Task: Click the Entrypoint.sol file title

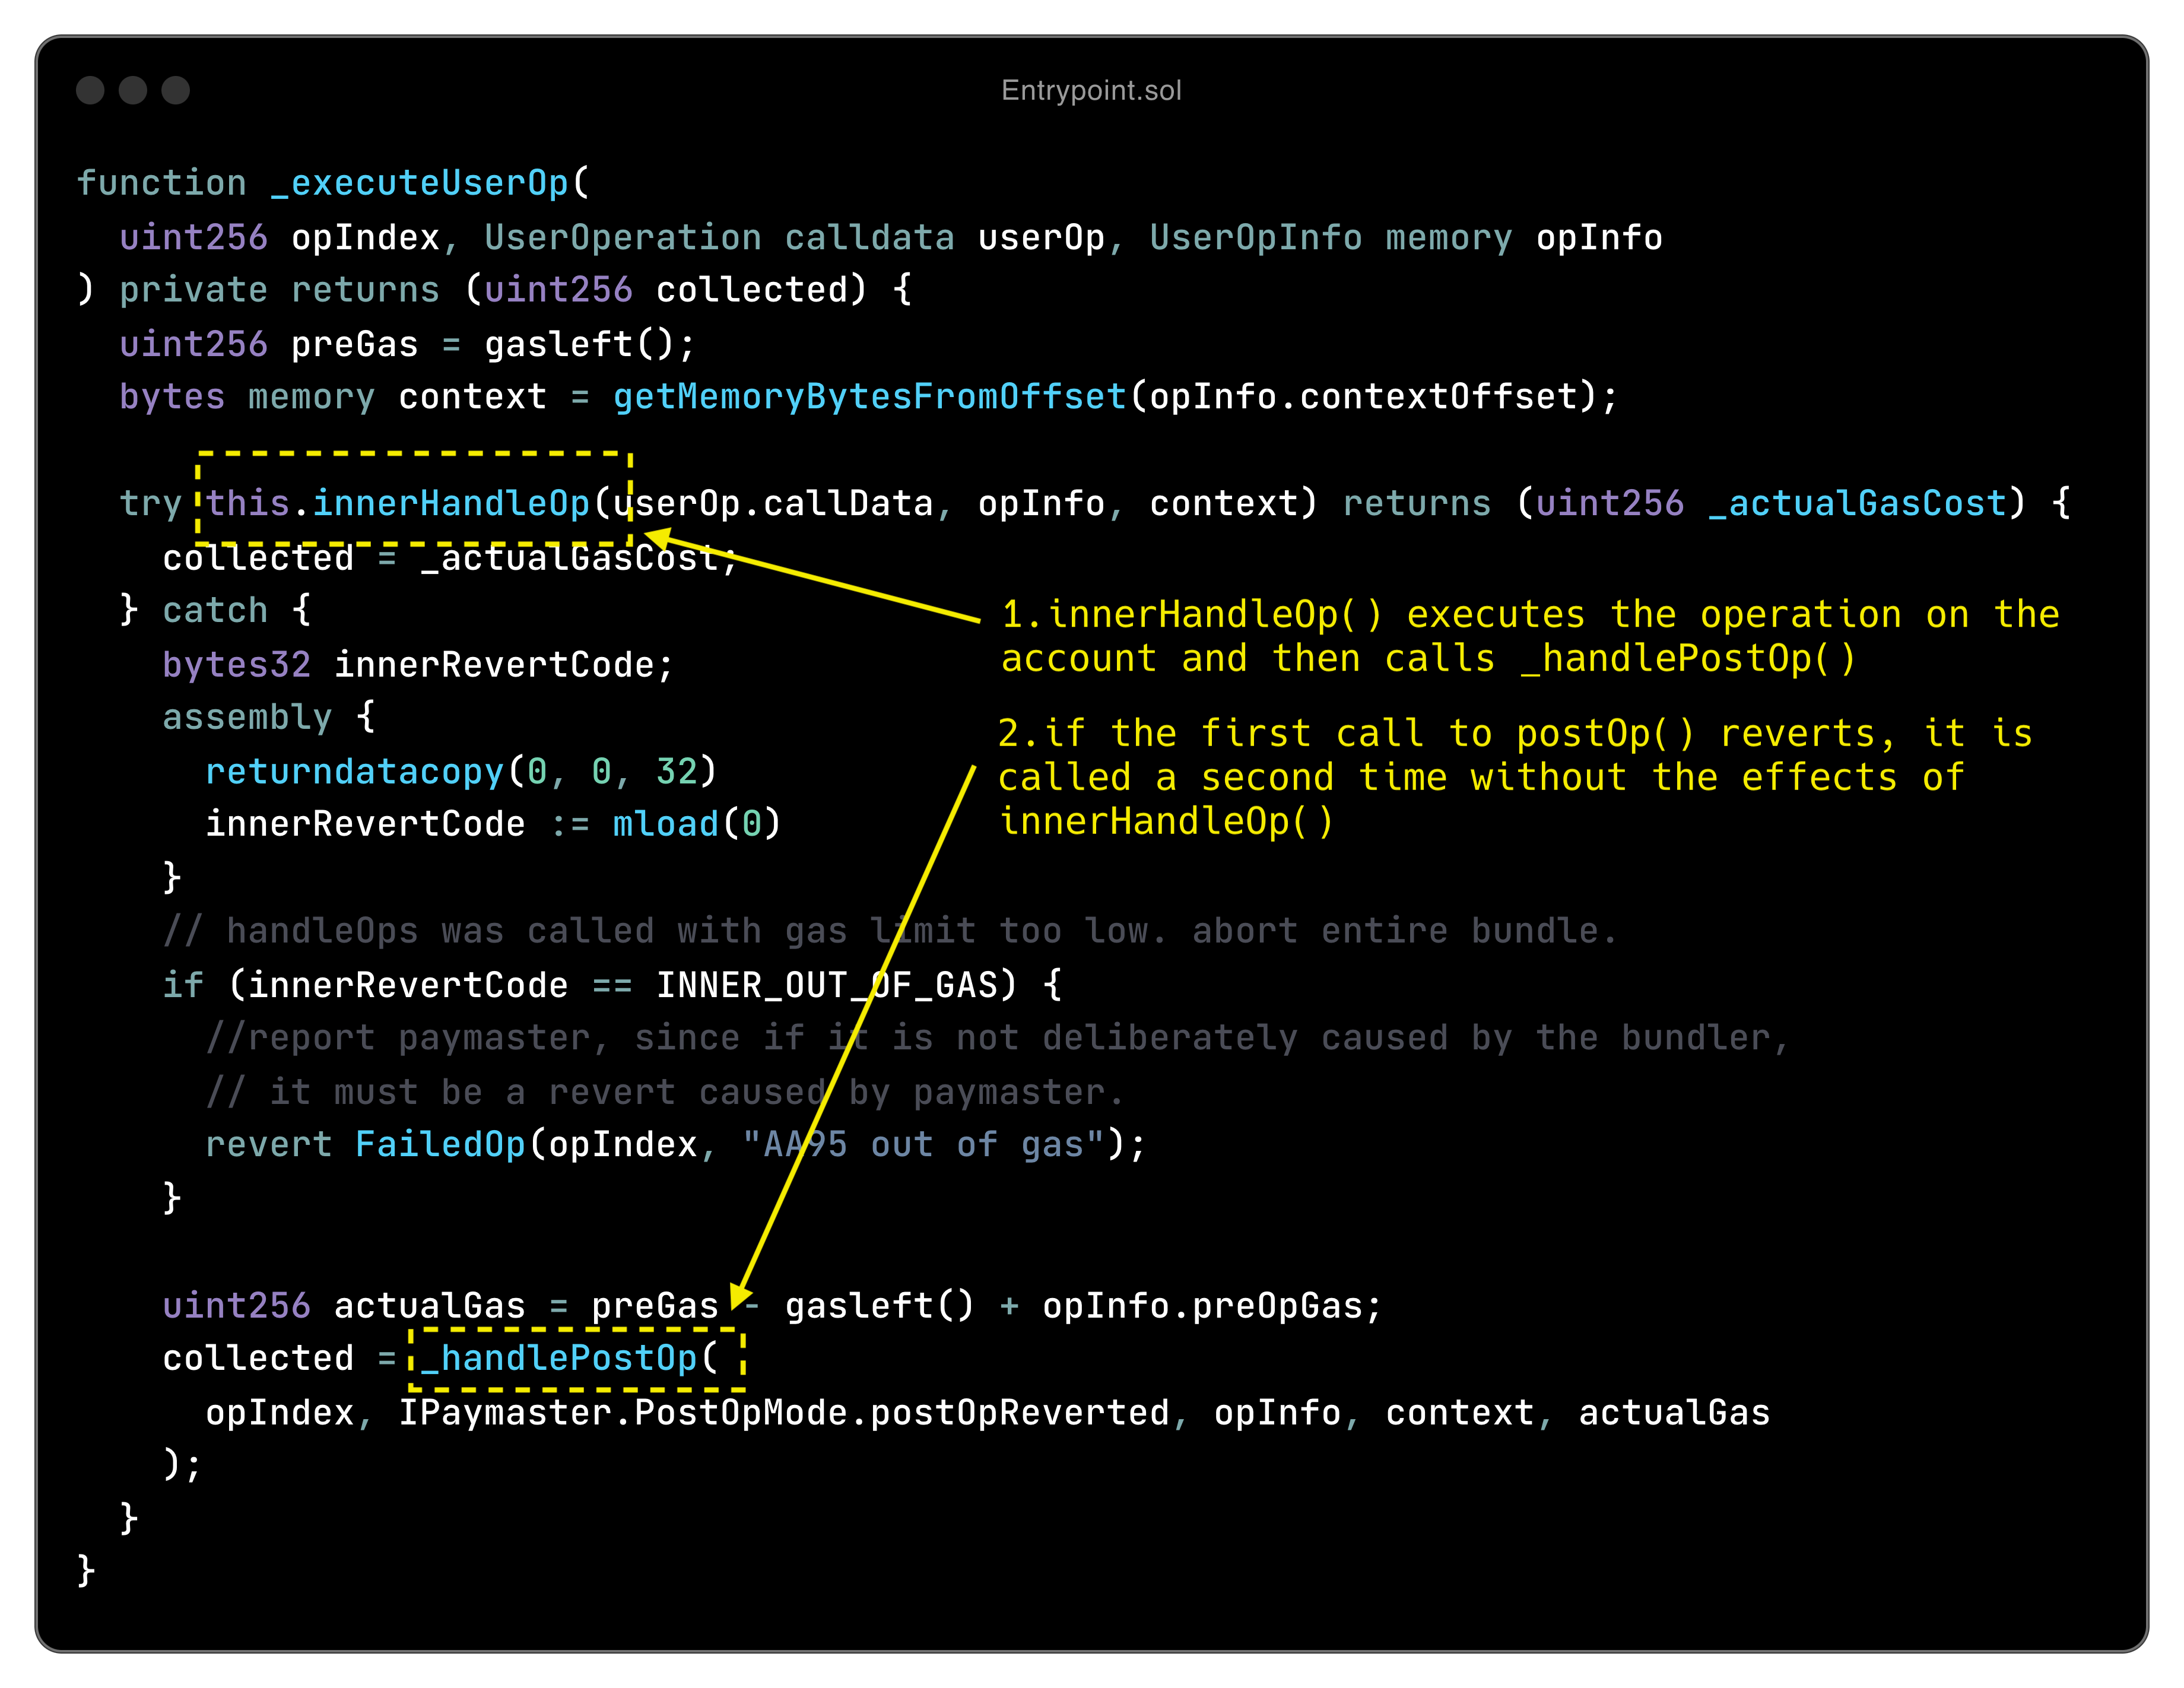Action: [x=1091, y=91]
